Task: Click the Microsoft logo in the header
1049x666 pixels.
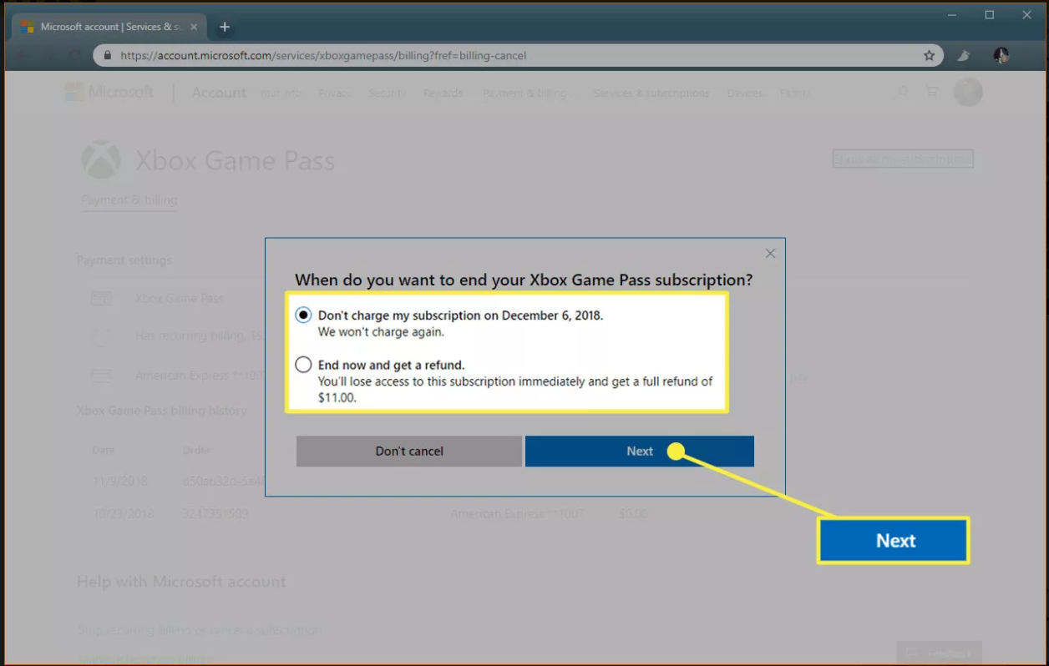Action: [x=110, y=92]
